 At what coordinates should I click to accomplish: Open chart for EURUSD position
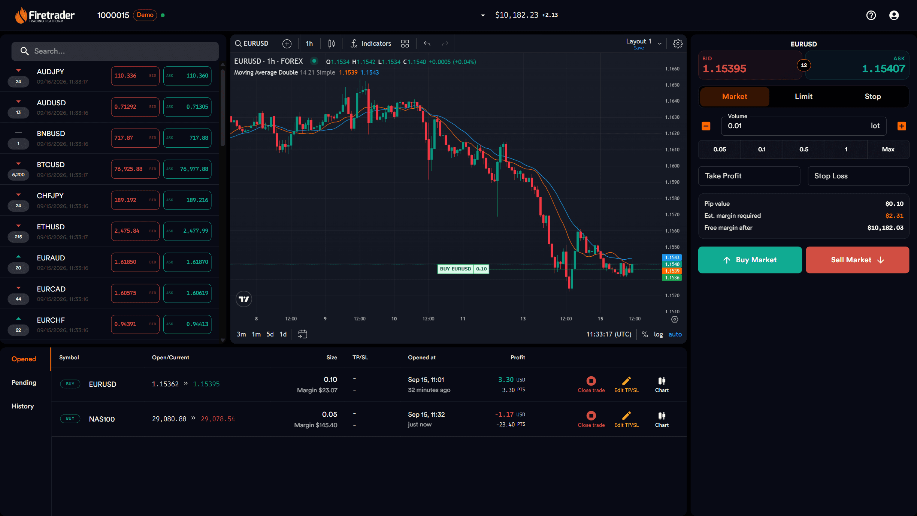662,384
